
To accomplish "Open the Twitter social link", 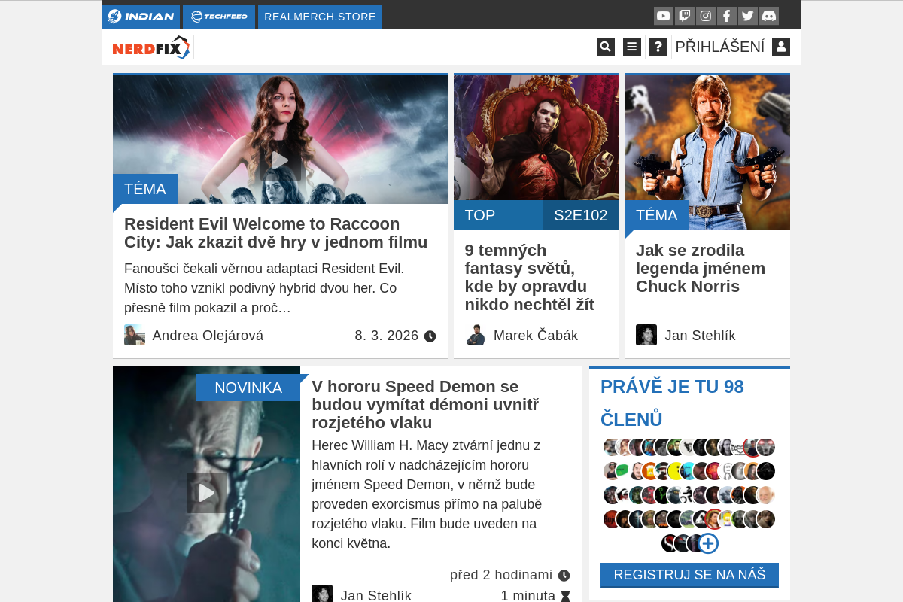I will tap(747, 16).
